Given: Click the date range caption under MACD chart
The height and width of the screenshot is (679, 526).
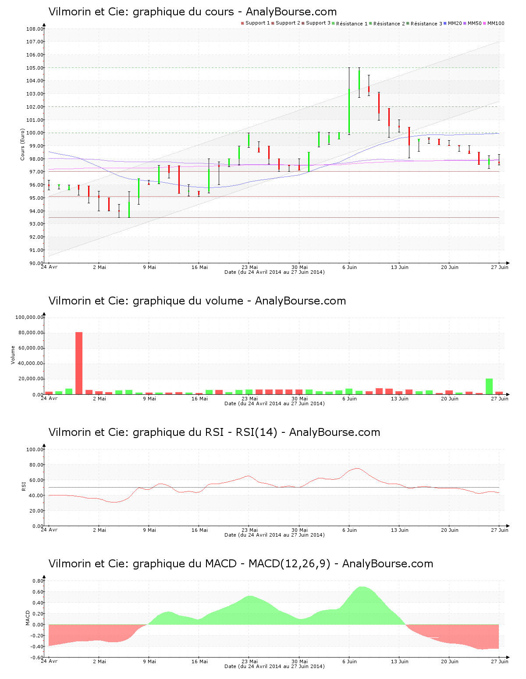Looking at the screenshot, I should tap(274, 666).
